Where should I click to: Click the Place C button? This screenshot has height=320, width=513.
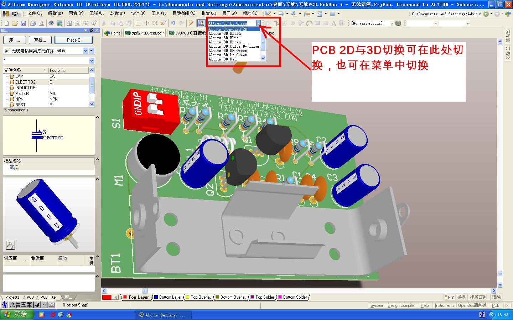pyautogui.click(x=74, y=40)
